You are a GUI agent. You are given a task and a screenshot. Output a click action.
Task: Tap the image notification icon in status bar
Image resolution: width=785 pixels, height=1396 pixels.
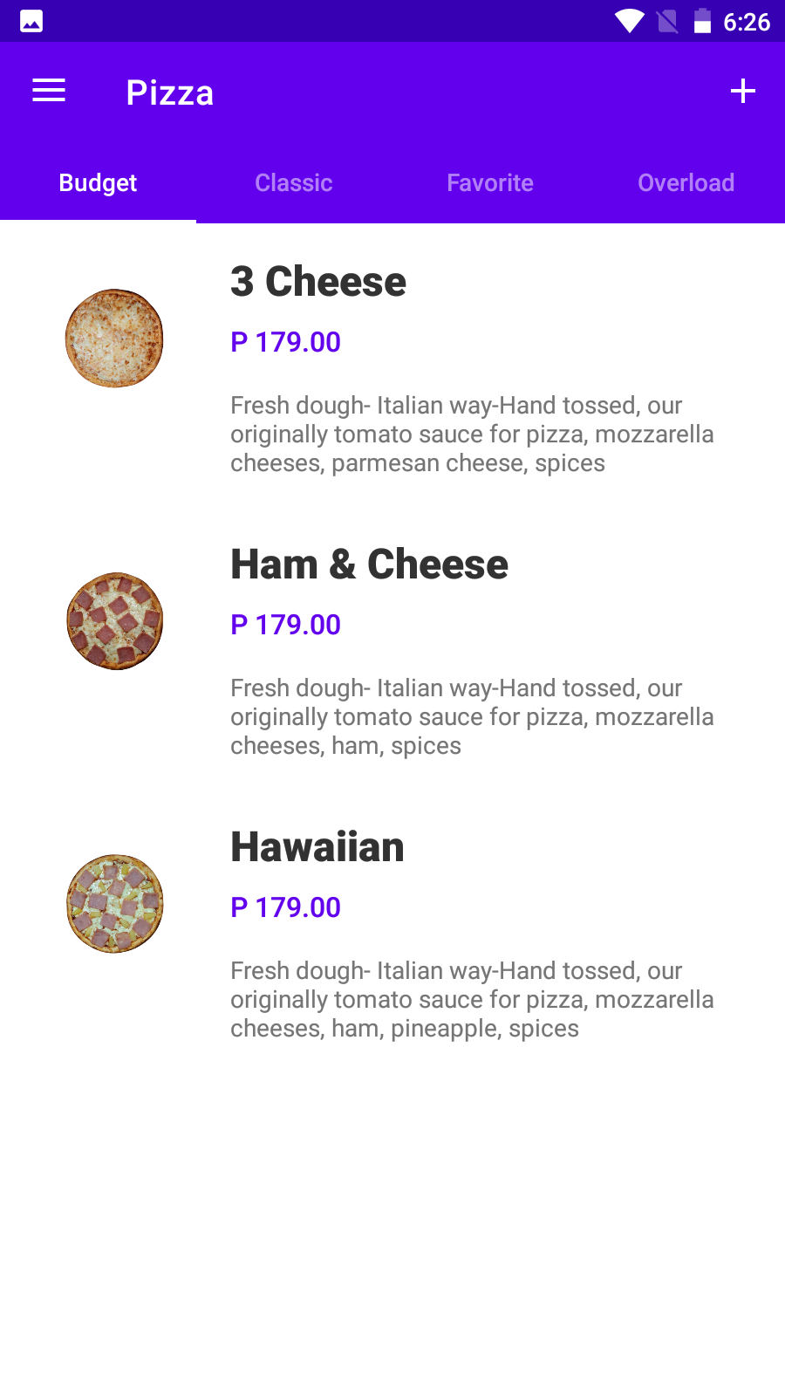click(31, 21)
